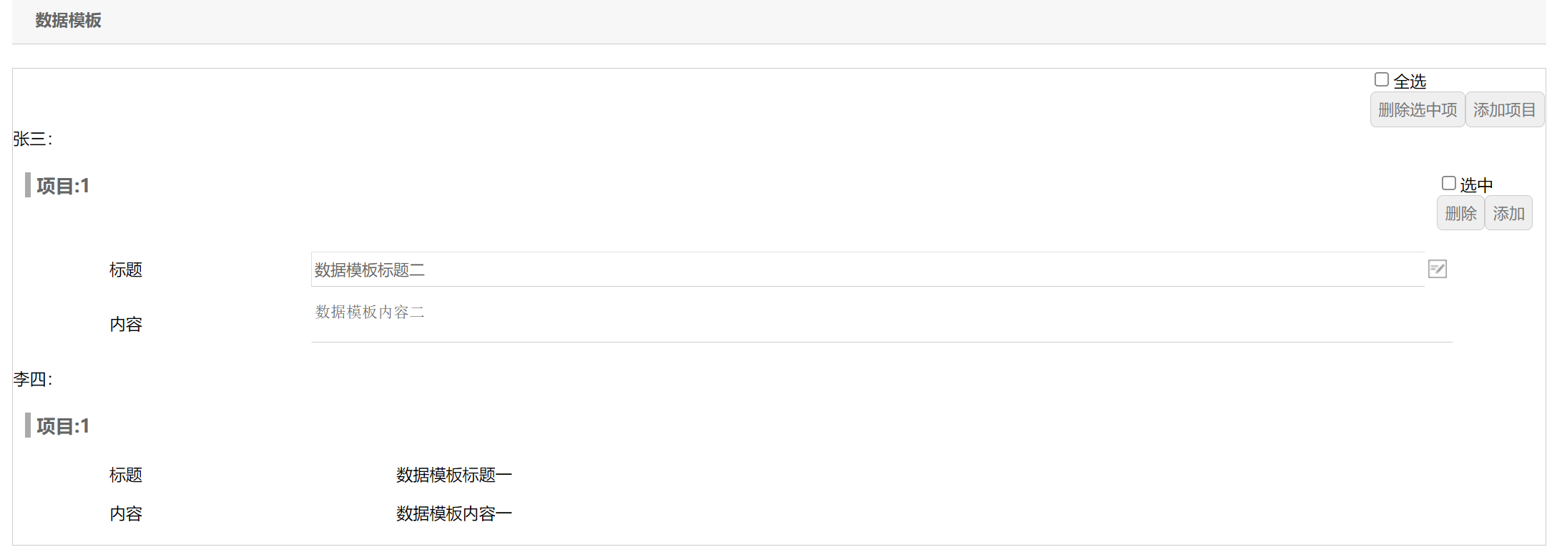Select the 数据模板标题一 text value
Screen dimensions: 1552x557
(x=453, y=475)
